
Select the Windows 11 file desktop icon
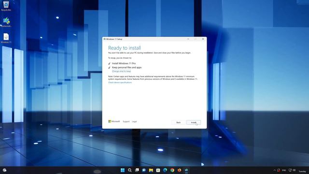(6, 38)
